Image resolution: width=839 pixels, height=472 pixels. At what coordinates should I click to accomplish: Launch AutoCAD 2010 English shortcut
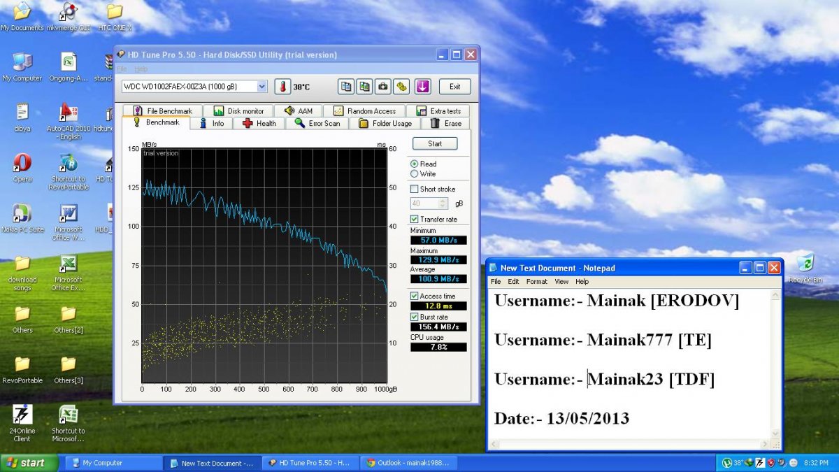point(68,121)
